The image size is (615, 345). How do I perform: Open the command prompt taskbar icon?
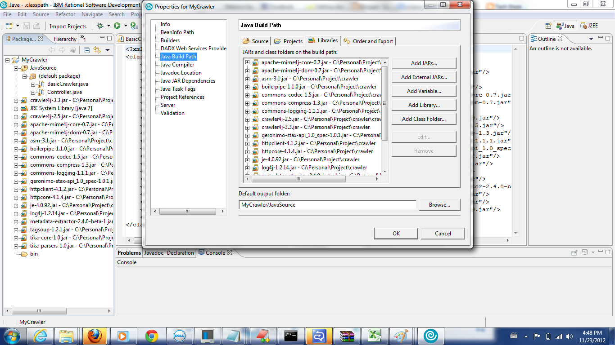291,336
